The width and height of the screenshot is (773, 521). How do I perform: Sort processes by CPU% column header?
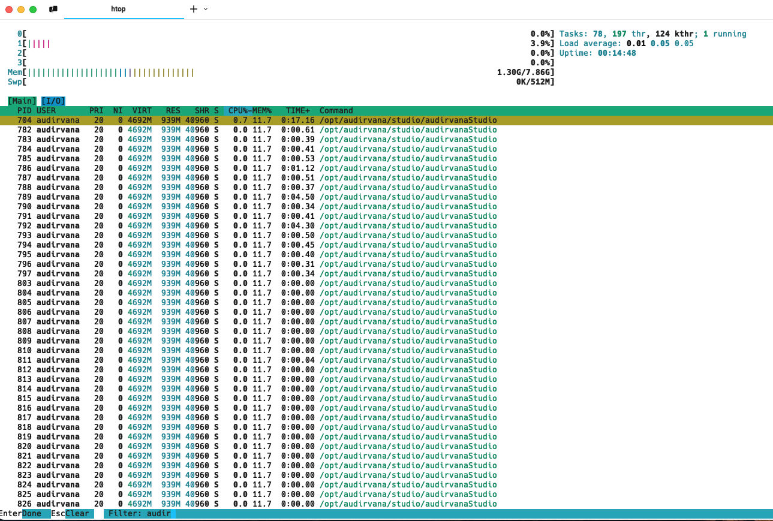pyautogui.click(x=238, y=110)
